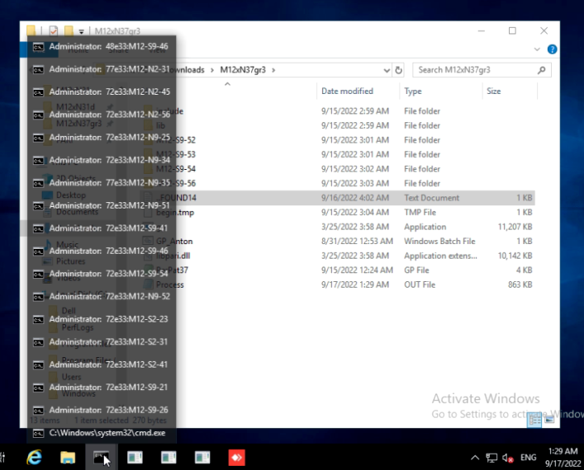Switch to cmd window 72e33:M12-S9-54
Image resolution: width=584 pixels, height=470 pixels.
click(102, 274)
